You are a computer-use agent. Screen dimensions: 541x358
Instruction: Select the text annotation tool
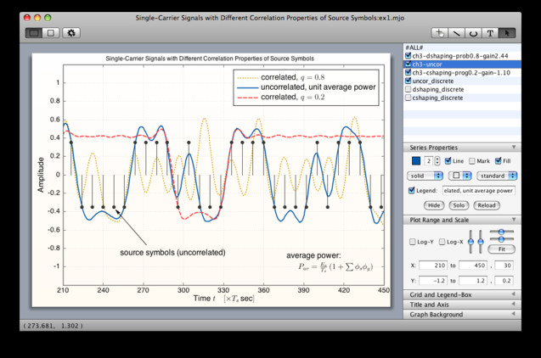[x=490, y=32]
